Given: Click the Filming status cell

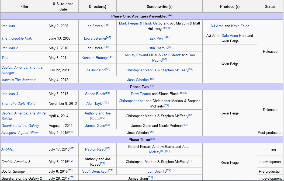Looking at the screenshot, I should 270,149.
